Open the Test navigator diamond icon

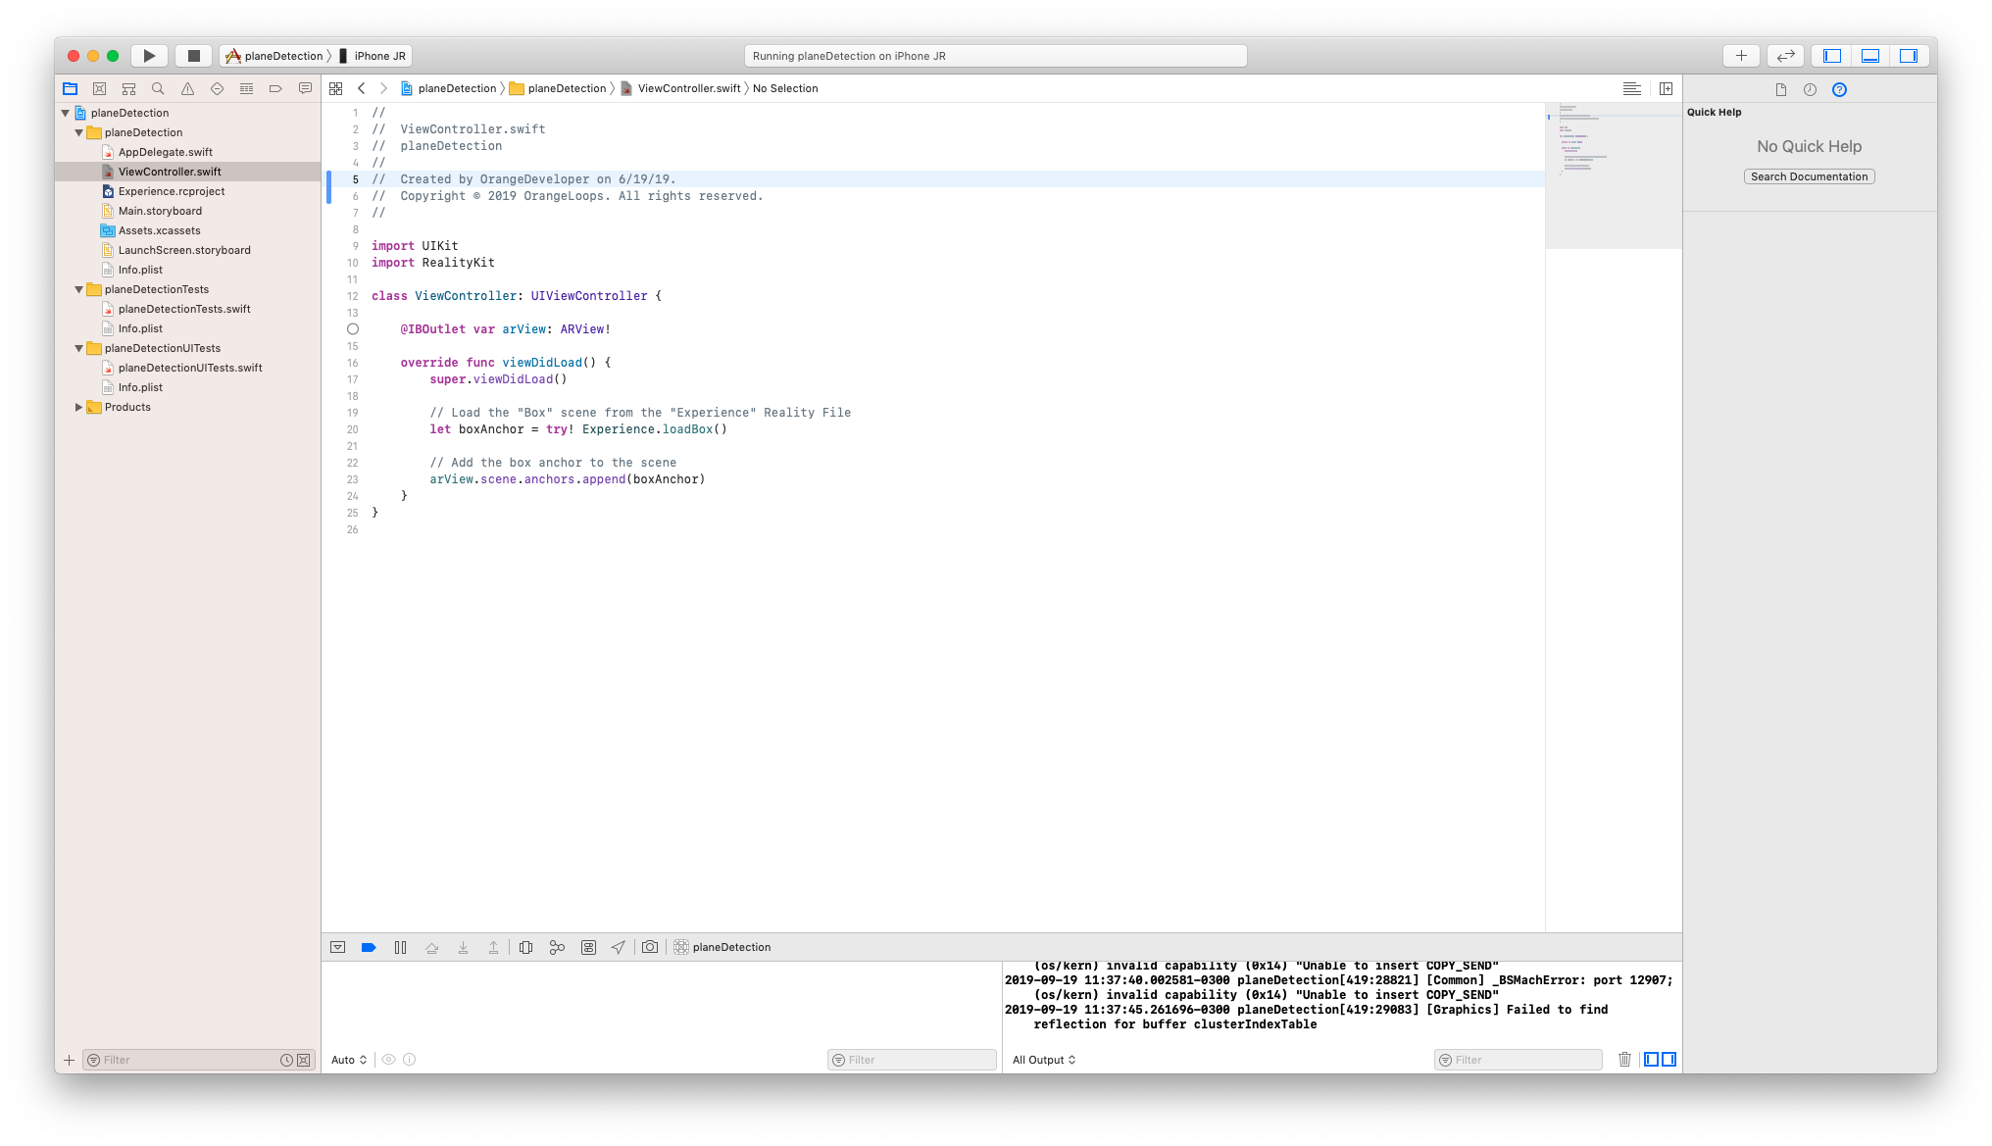(x=217, y=88)
